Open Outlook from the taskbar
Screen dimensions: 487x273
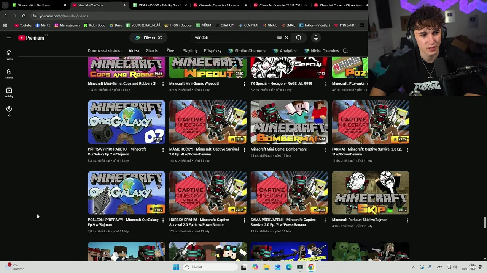pos(277,267)
